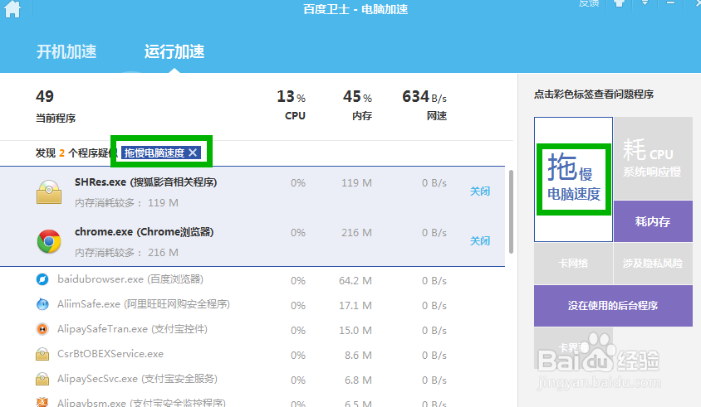Open the title bar menu dropdown arrow

pos(645,3)
